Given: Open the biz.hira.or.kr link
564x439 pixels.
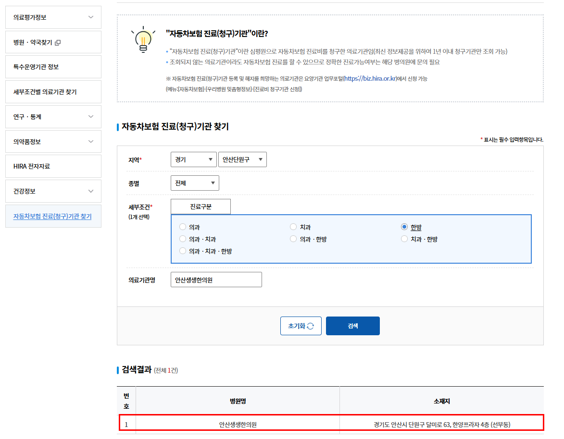Looking at the screenshot, I should [x=370, y=79].
